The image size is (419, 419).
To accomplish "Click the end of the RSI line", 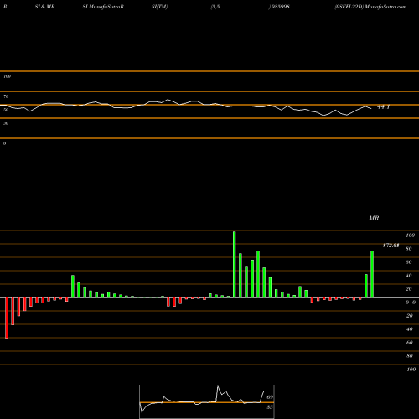I will tap(371, 108).
